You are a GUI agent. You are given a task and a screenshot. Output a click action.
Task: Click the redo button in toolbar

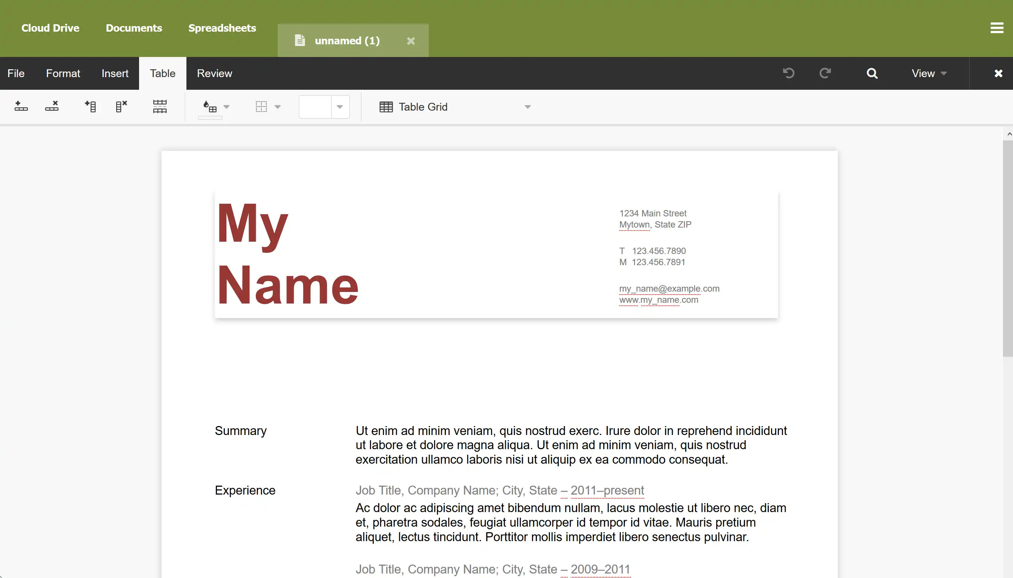pos(825,73)
